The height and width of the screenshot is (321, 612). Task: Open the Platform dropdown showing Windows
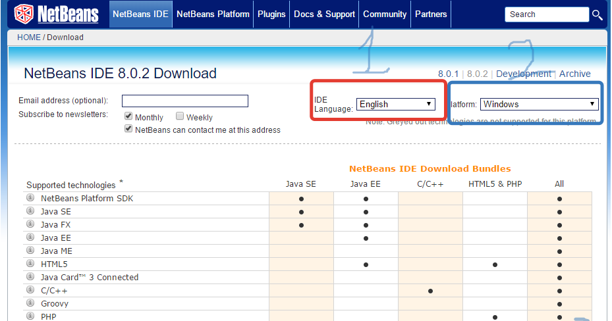(540, 104)
